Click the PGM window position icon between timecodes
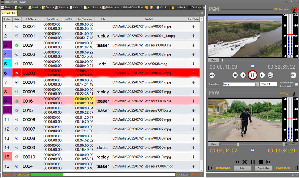The height and width of the screenshot is (178, 299). click(252, 66)
